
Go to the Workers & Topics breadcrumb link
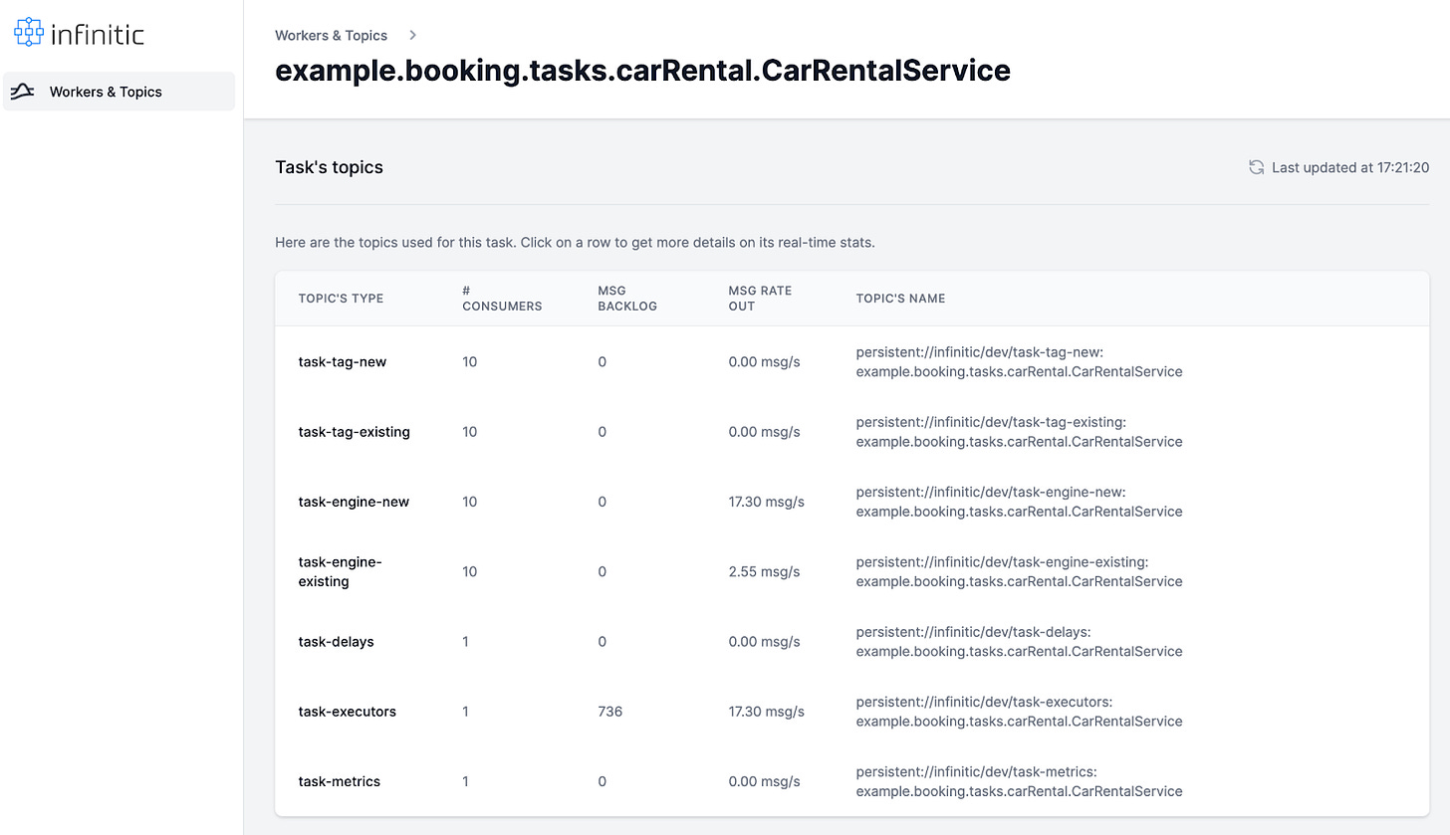(x=331, y=35)
